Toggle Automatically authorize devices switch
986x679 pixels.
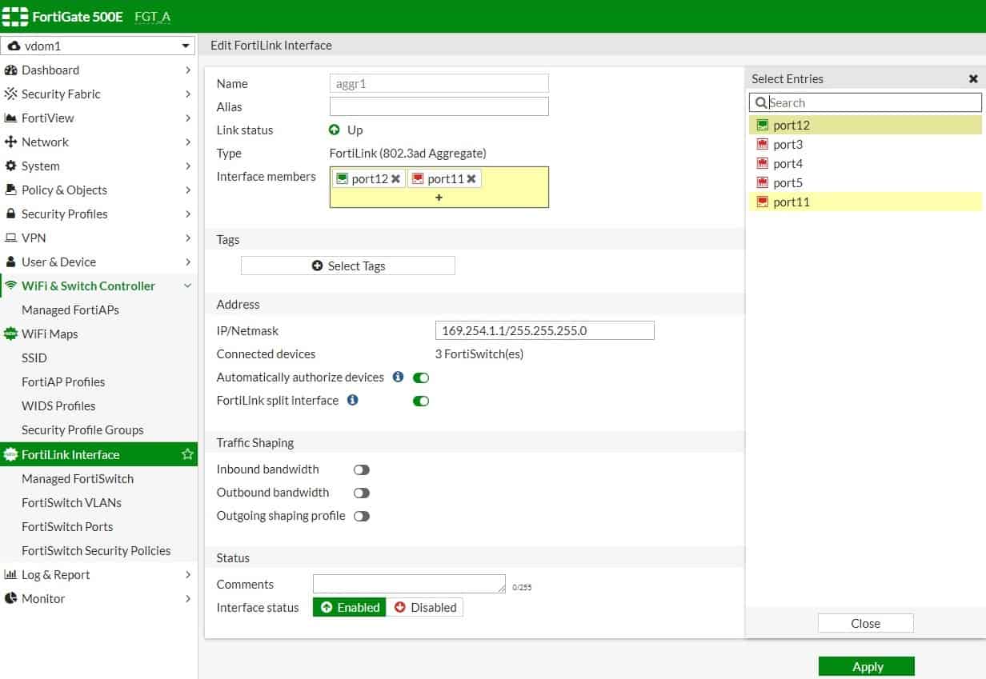[x=421, y=377]
